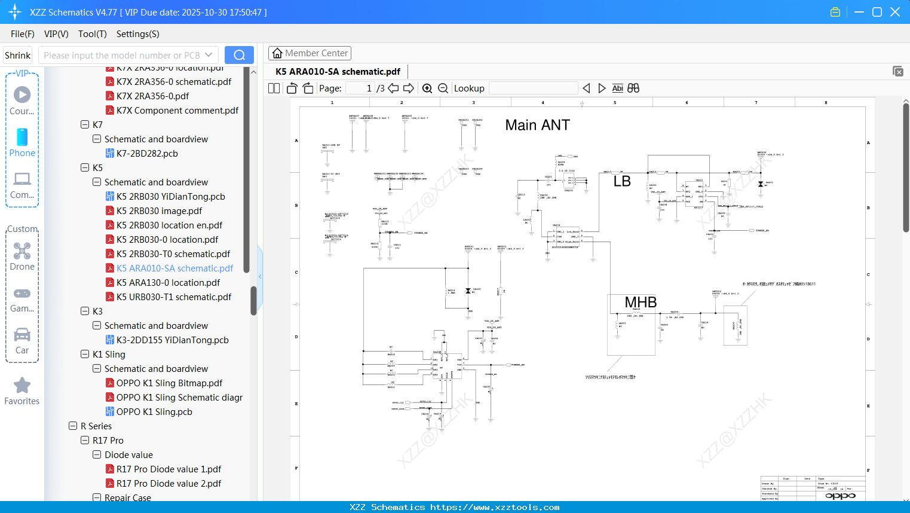Image resolution: width=910 pixels, height=513 pixels.
Task: Collapse the K5 tree node
Action: pyautogui.click(x=85, y=168)
